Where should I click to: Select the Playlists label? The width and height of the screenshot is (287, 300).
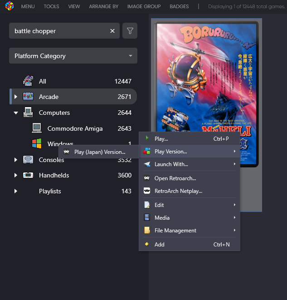50,191
